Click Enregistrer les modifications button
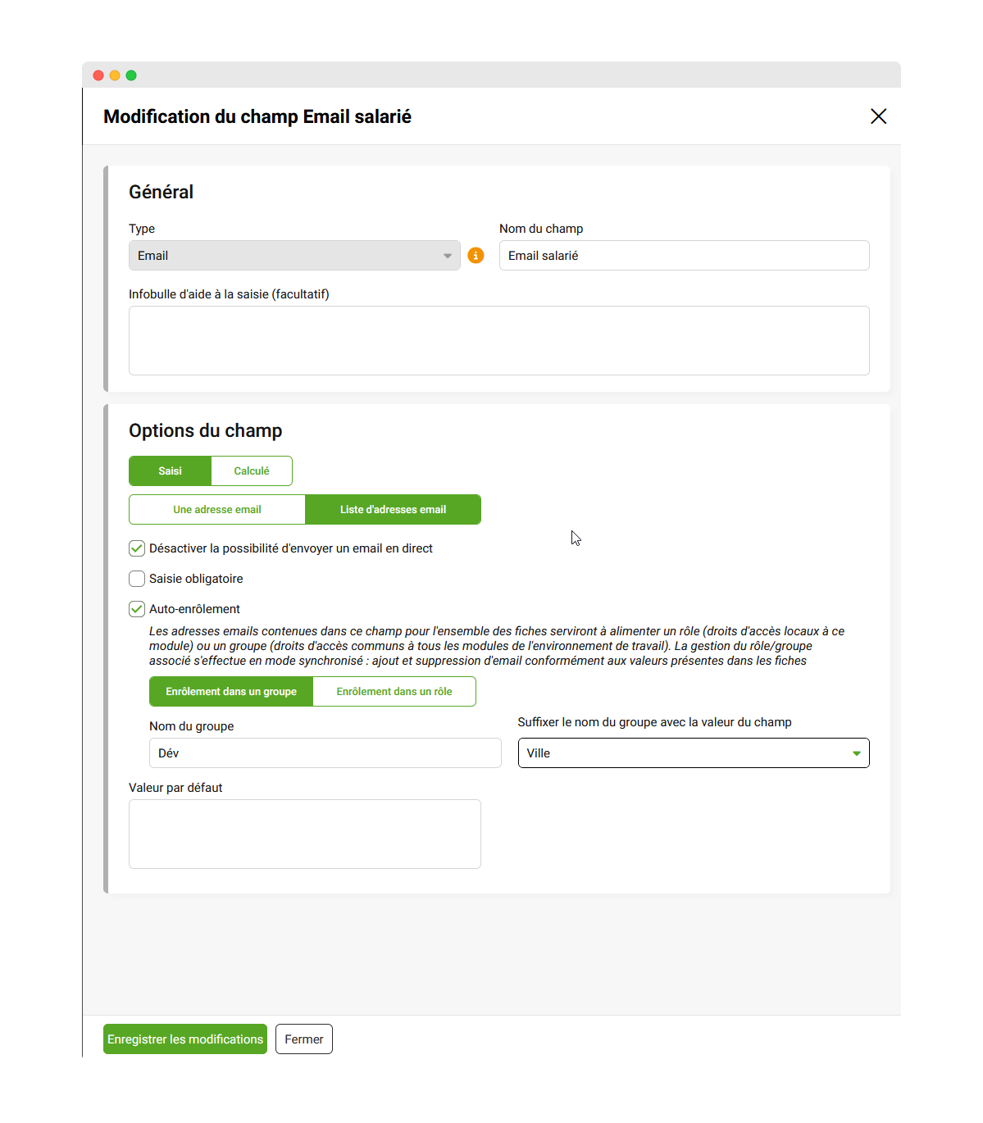The height and width of the screenshot is (1123, 983). [x=185, y=1039]
